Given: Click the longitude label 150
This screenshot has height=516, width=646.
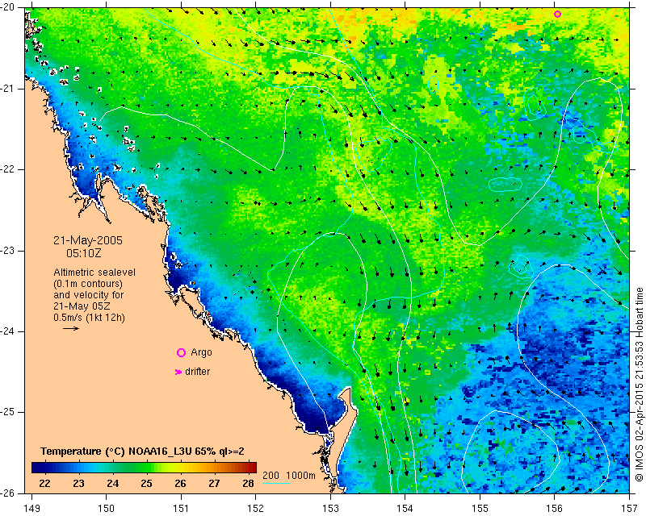Looking at the screenshot, I should coord(107,509).
